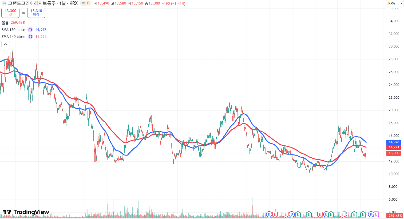Image resolution: width=404 pixels, height=219 pixels.
Task: Click the GKL symbol logo icon
Action: coord(4,3)
